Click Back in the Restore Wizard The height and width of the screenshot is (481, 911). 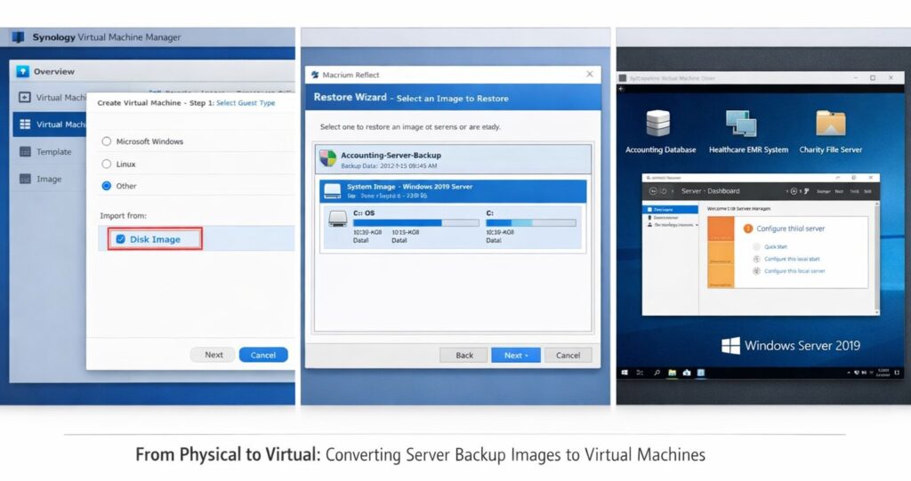tap(464, 355)
